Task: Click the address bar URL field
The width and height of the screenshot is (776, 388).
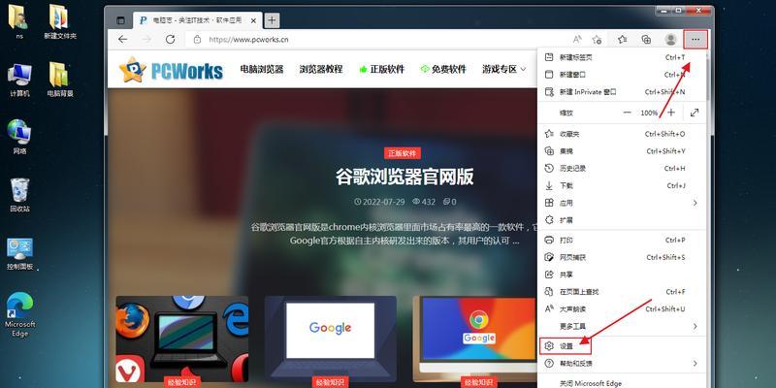Action: tap(376, 40)
